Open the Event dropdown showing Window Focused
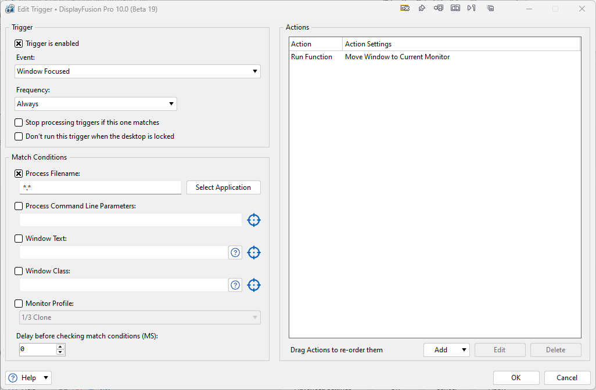The width and height of the screenshot is (596, 390). [x=138, y=71]
